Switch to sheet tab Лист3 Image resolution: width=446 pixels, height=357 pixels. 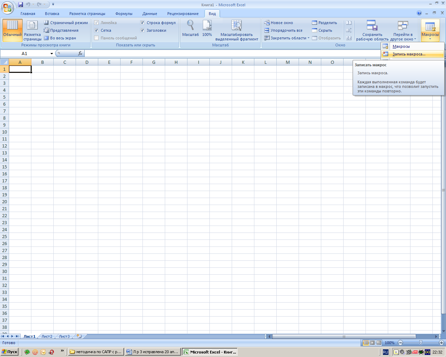[x=64, y=336]
